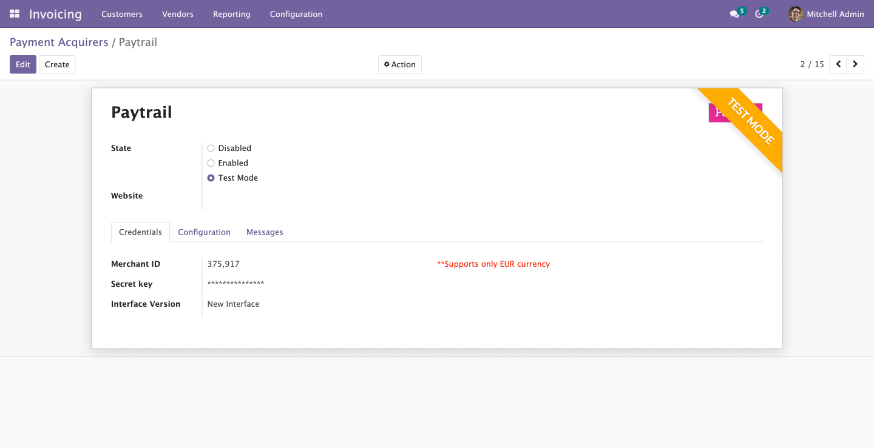Viewport: 874px width, 448px height.
Task: Go to previous record arrow
Action: (838, 64)
